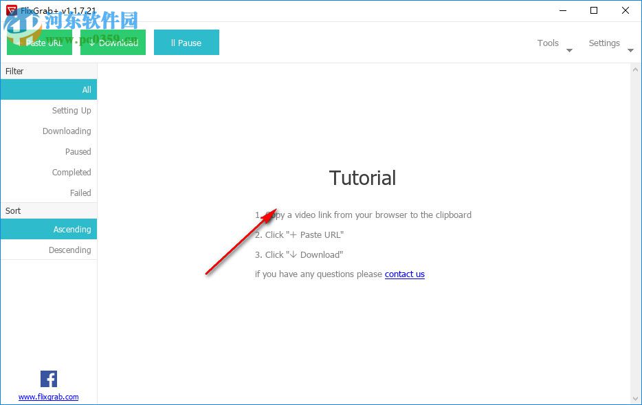
Task: Filter by Setting Up status
Action: (49, 110)
